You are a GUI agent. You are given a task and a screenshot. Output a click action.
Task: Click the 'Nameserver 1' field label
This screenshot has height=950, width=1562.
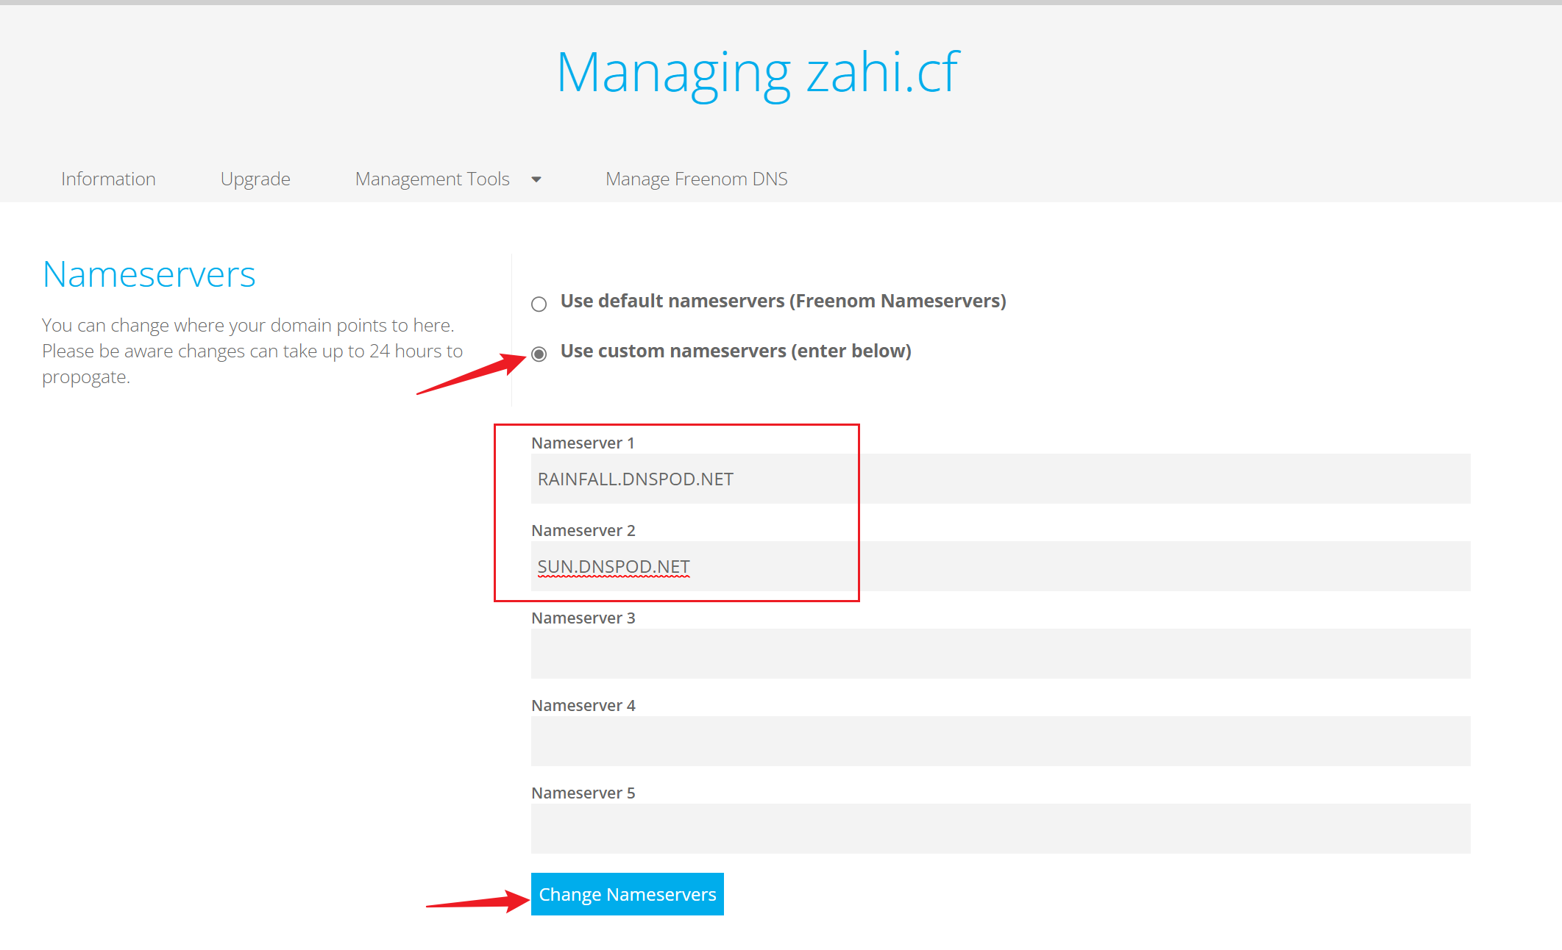(x=583, y=443)
